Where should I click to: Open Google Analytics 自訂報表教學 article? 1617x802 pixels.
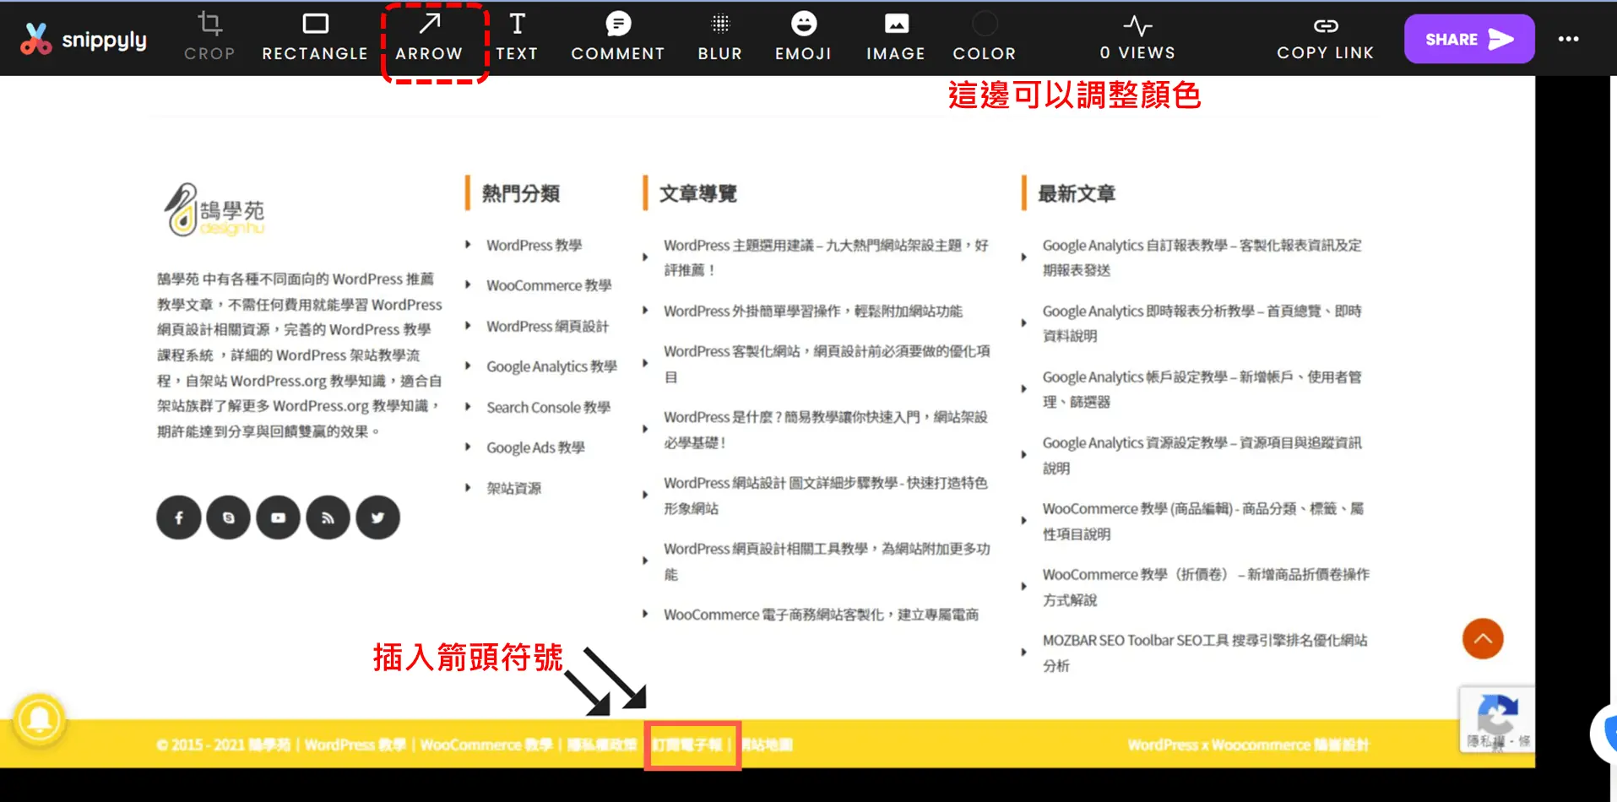point(1202,257)
